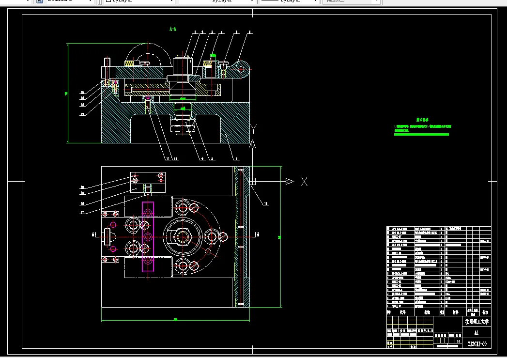This screenshot has width=507, height=358.
Task: Click the white ByLayer color swatch
Action: coord(108,1)
